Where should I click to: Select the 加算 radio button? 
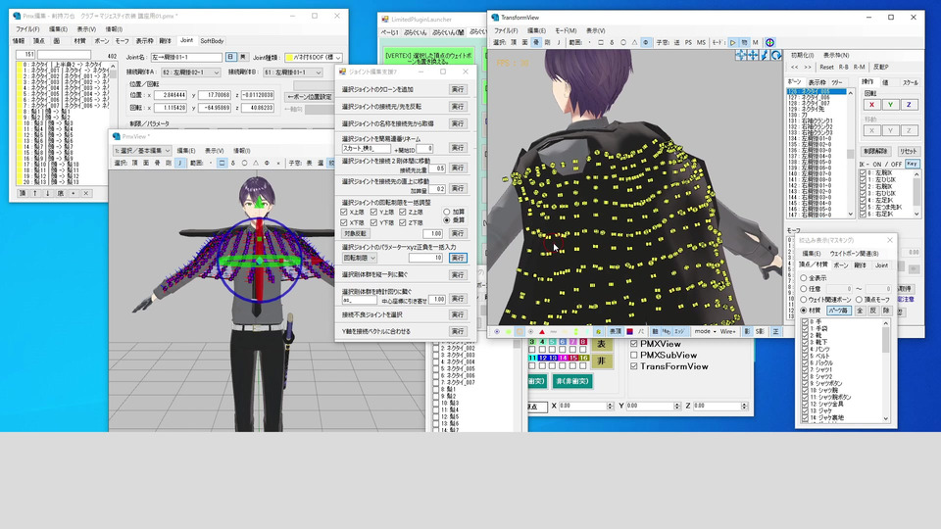coord(447,212)
